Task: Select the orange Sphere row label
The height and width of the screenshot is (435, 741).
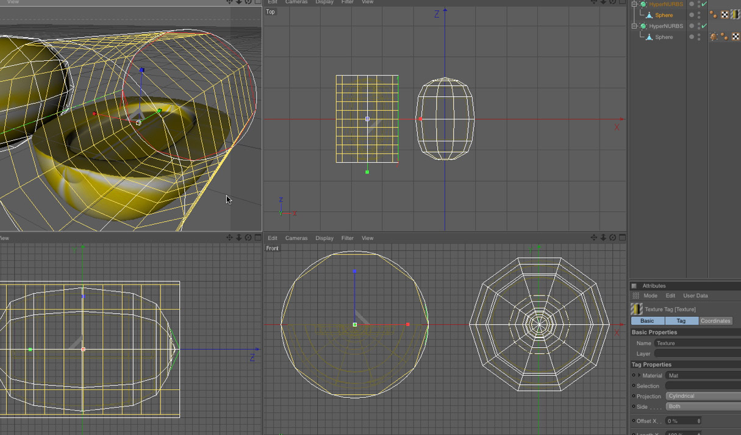Action: click(x=664, y=15)
